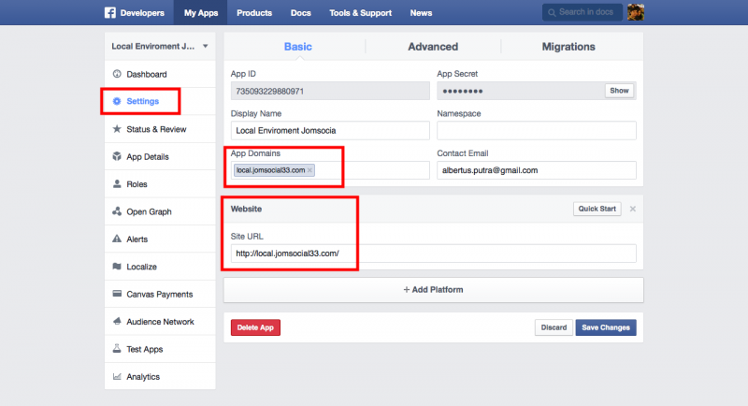Remove the local.jomsocial33.com domain tag
The width and height of the screenshot is (748, 406).
pyautogui.click(x=309, y=170)
